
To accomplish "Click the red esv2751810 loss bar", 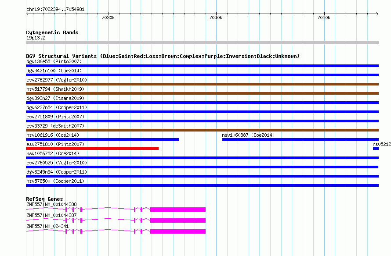I will coord(92,149).
